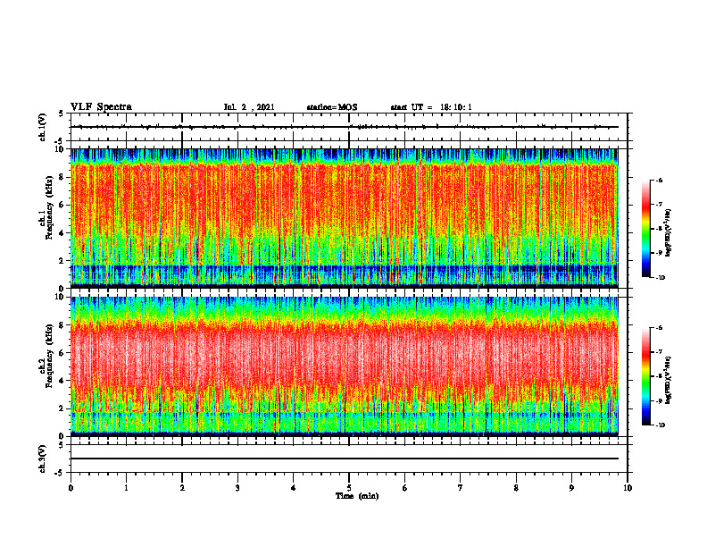The image size is (707, 547).
Task: Click the ch.1 spectrogram panel
Action: click(x=345, y=218)
